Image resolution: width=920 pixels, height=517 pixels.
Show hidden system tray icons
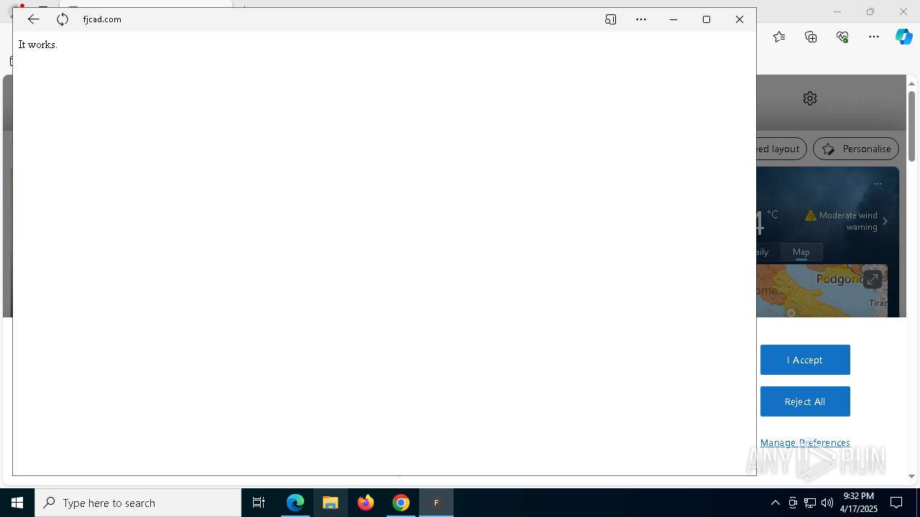(x=775, y=503)
